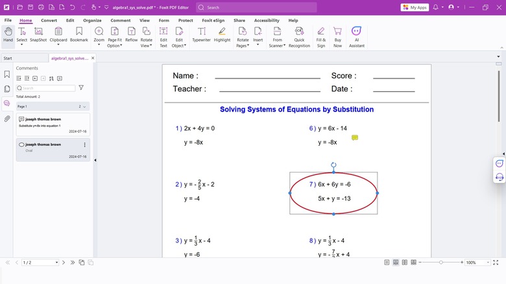The image size is (506, 284).
Task: Switch to the Organize tab
Action: (x=92, y=20)
